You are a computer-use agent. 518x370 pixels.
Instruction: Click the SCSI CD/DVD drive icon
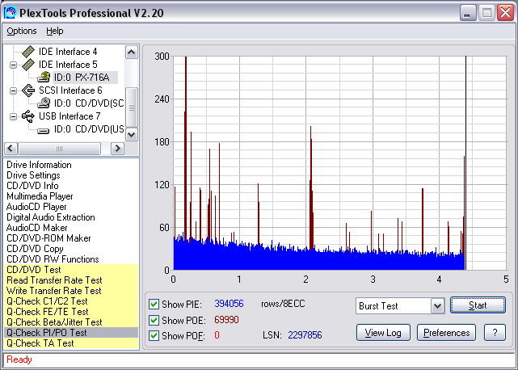[44, 103]
